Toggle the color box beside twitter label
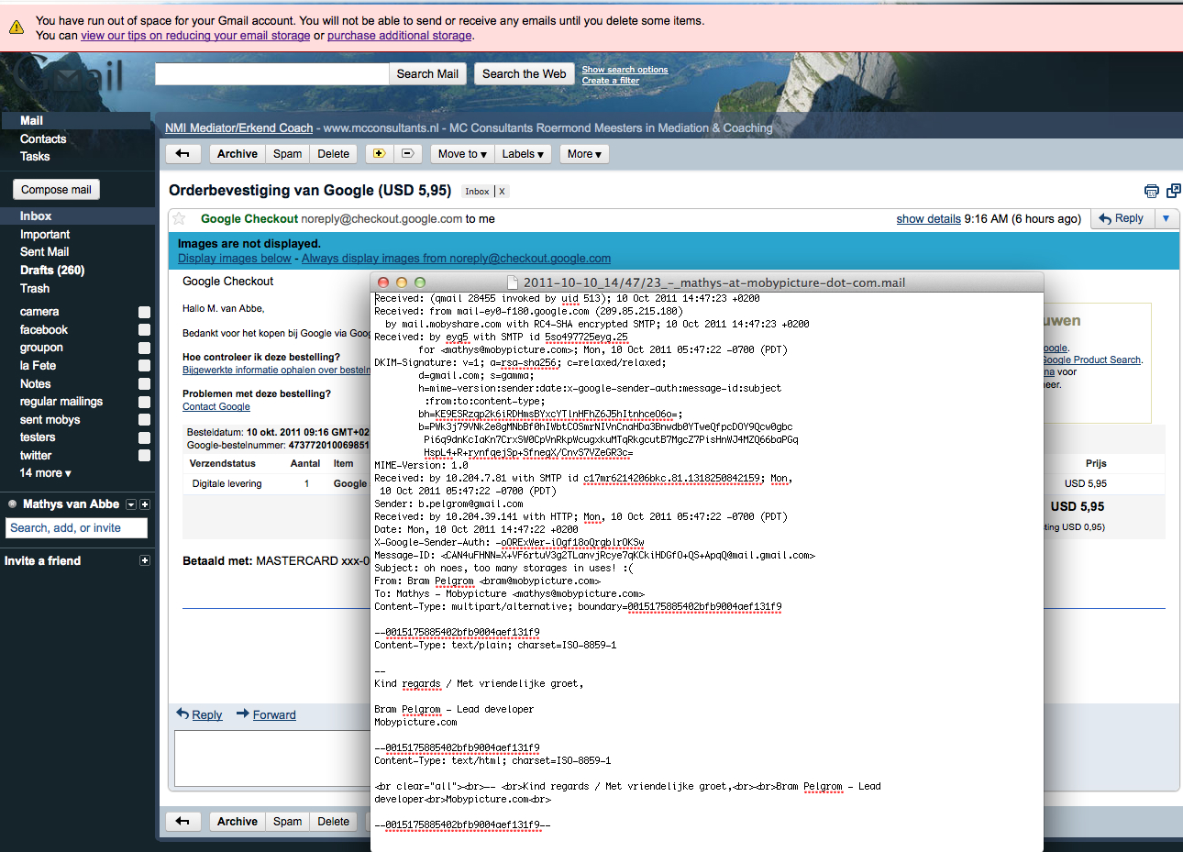 click(144, 455)
